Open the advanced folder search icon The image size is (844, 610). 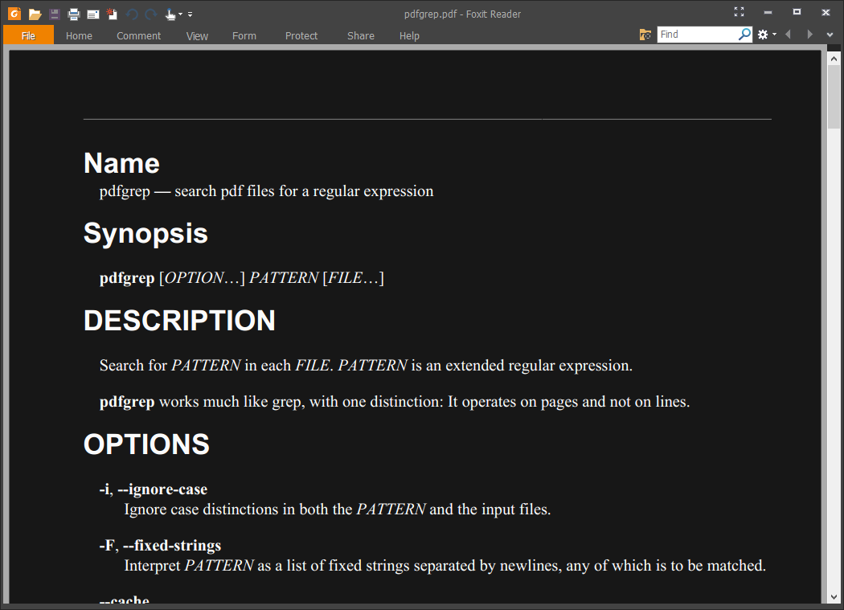click(645, 35)
